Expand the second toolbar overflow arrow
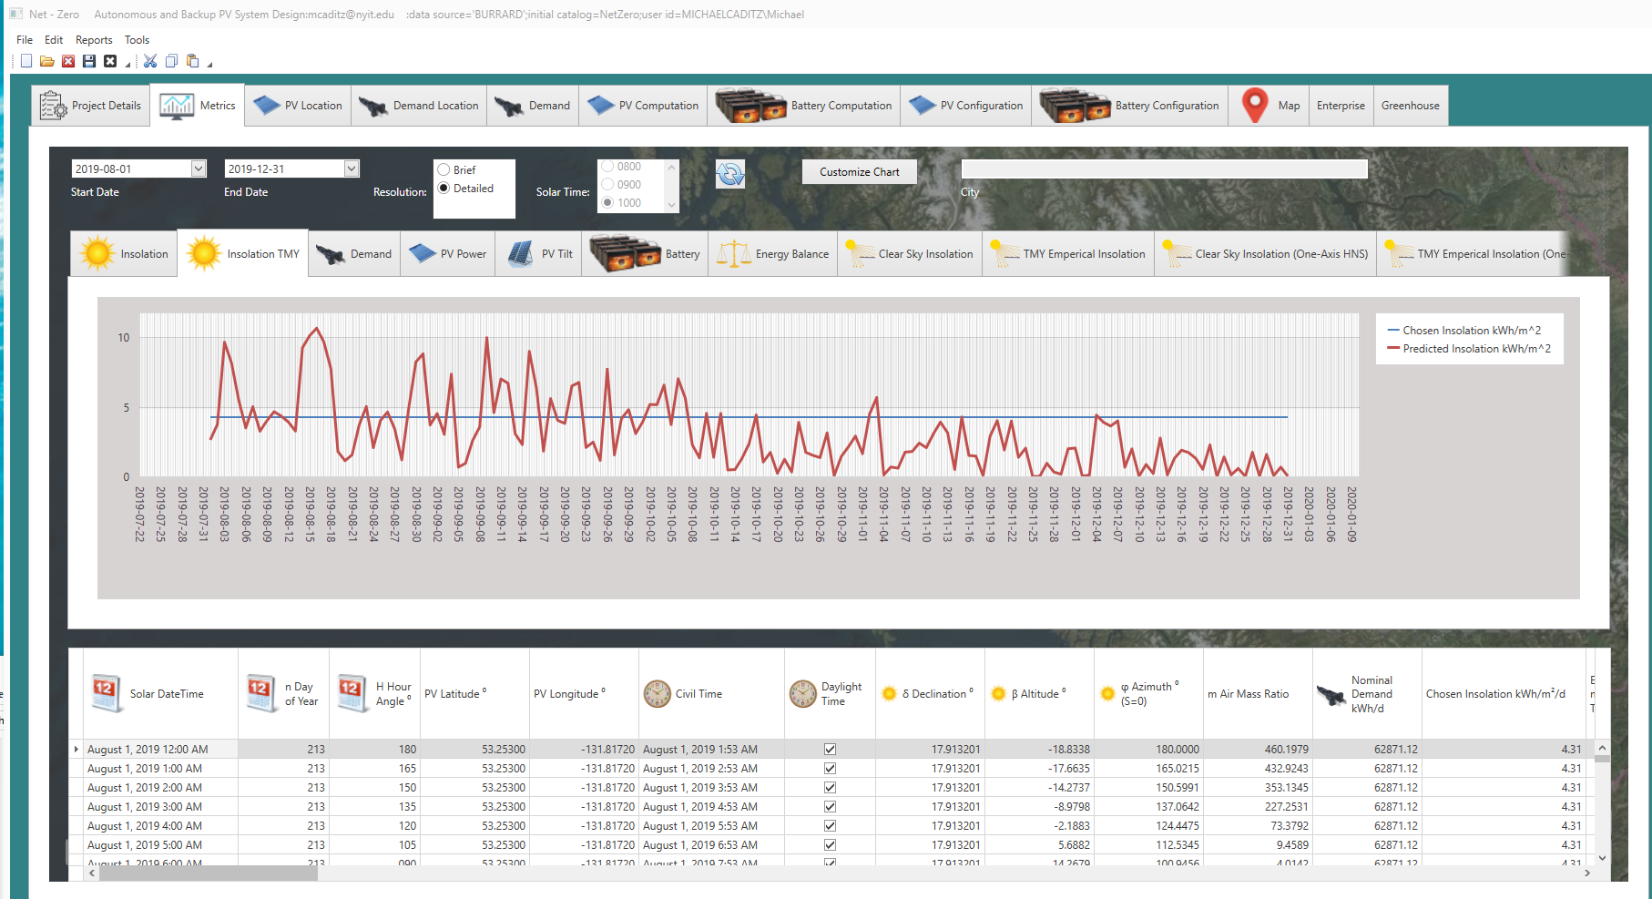Viewport: 1652px width, 899px height. 209,64
